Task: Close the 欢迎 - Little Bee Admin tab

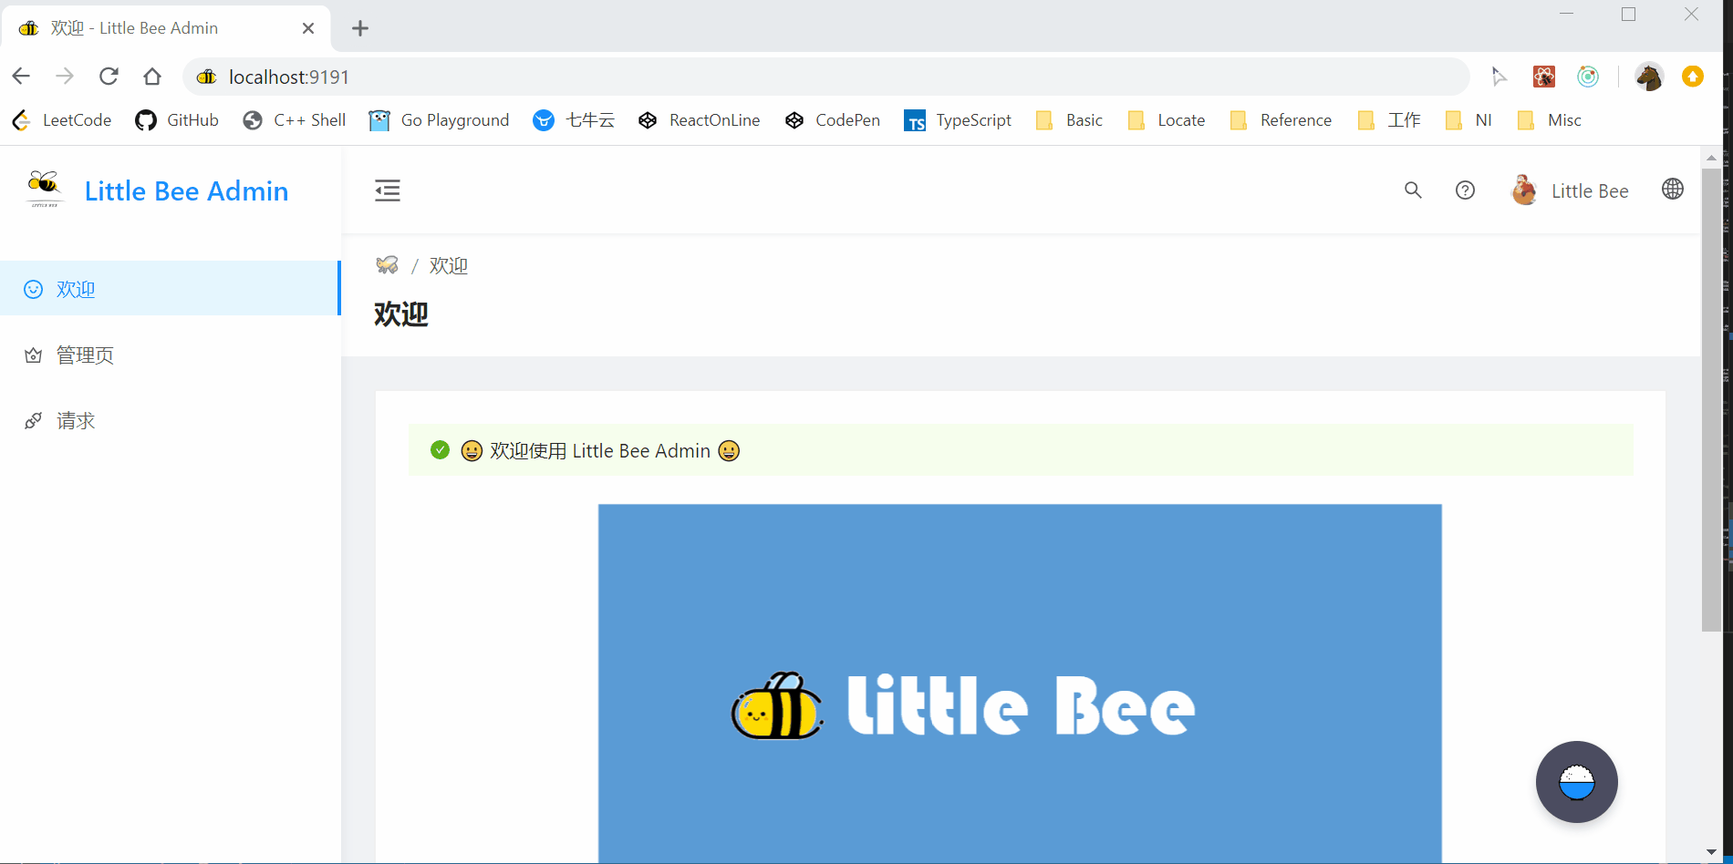Action: (308, 28)
